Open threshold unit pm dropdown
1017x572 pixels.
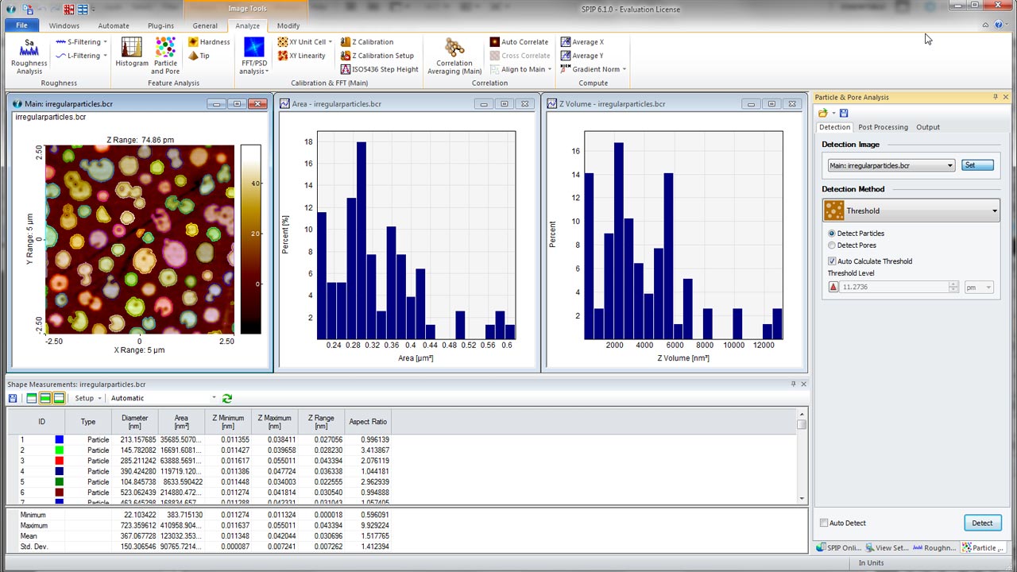point(980,288)
